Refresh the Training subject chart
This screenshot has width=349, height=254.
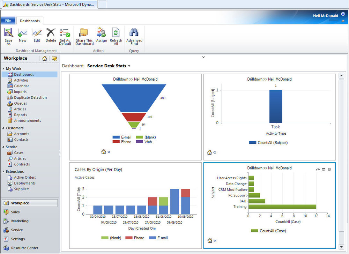coord(318,170)
